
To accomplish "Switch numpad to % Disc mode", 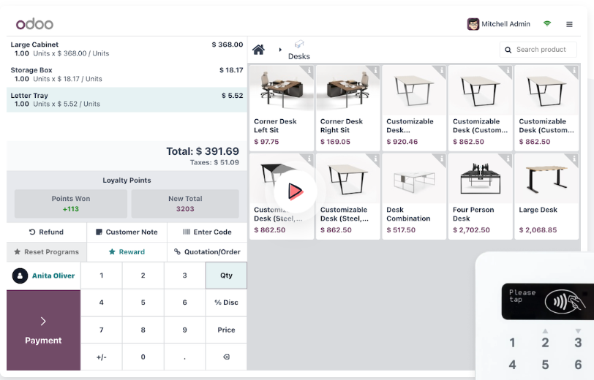I will point(226,303).
